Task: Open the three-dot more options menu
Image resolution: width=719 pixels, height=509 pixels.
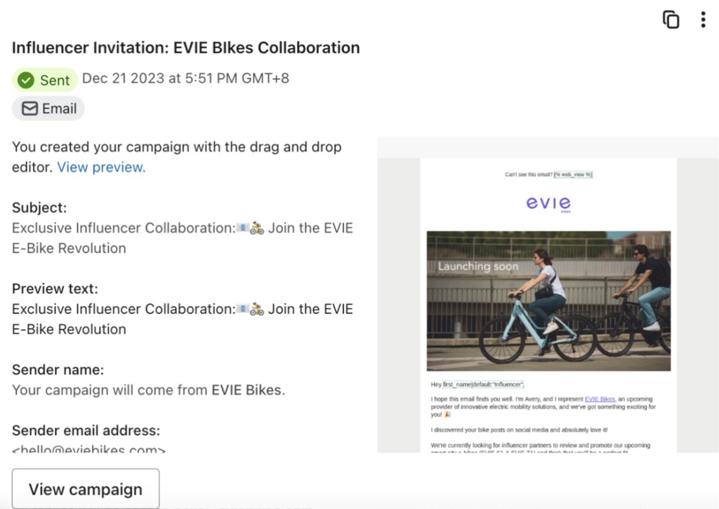Action: tap(703, 20)
